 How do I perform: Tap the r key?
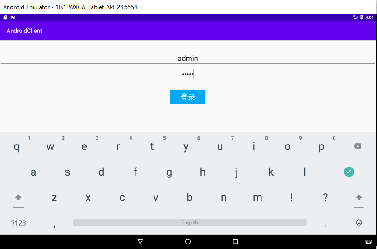click(x=118, y=146)
